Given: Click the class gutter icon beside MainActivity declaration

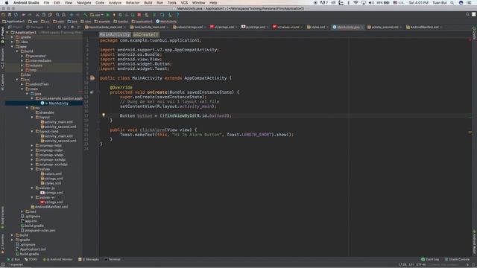Looking at the screenshot, I should pos(92,78).
